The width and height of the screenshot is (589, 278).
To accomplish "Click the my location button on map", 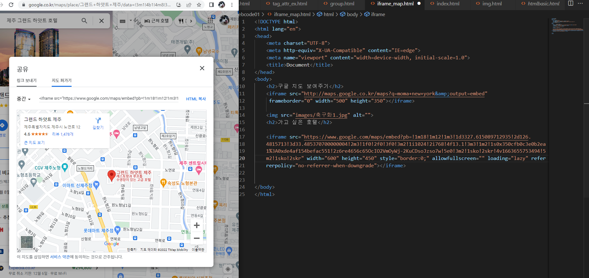I will point(228,269).
